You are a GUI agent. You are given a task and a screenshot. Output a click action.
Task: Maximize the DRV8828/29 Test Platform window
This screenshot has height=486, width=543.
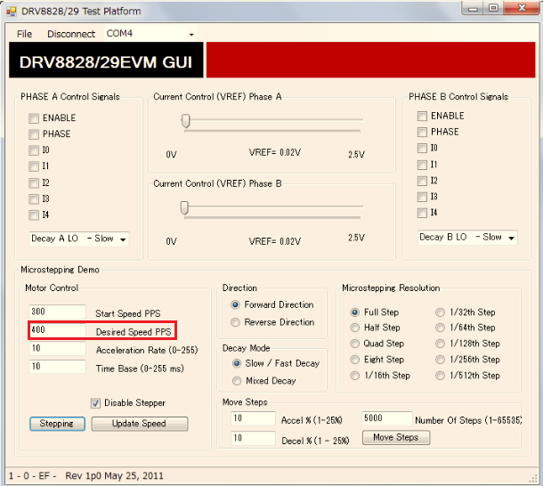click(x=493, y=8)
